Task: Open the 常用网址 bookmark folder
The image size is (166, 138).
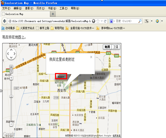Action: 57,28
